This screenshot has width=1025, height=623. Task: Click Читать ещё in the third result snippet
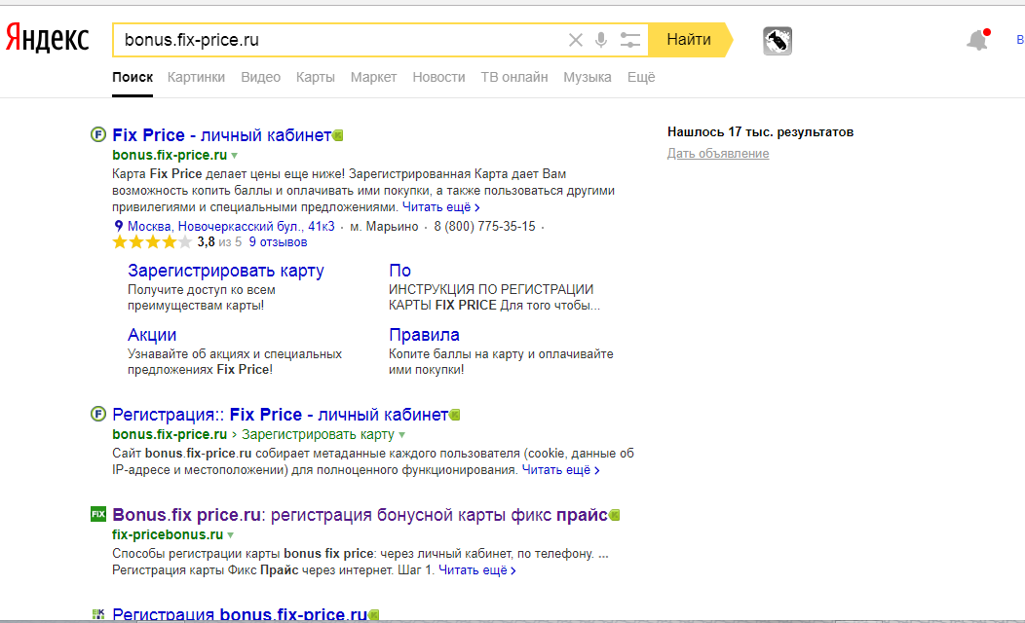pos(477,570)
